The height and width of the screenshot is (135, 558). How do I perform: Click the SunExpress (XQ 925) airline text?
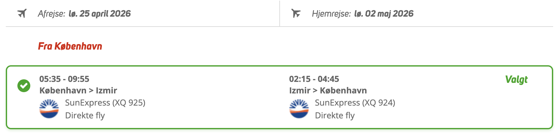point(105,103)
